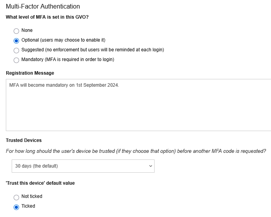Click the Registration Message field label
This screenshot has width=271, height=217.
point(30,73)
